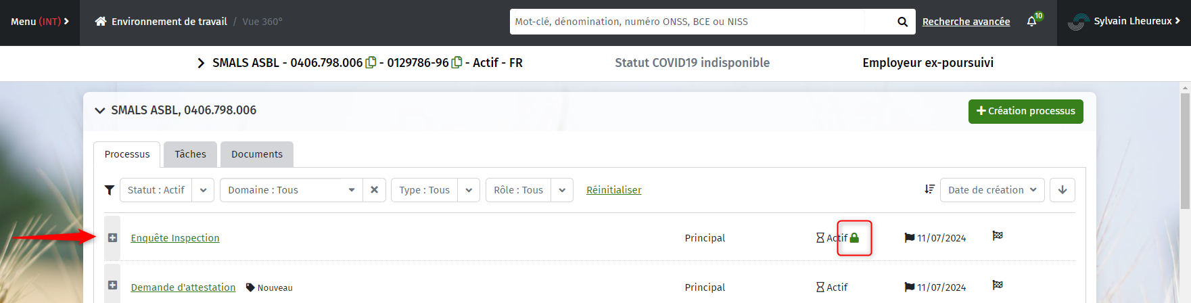Expand the Demande d'attestation row
1191x303 pixels.
pos(112,285)
